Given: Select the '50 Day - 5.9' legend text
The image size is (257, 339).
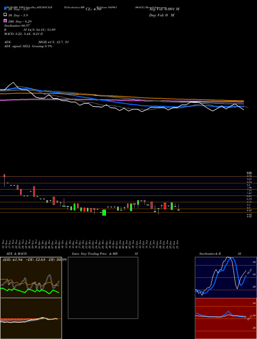Looking at the screenshot, I should coord(18,15).
